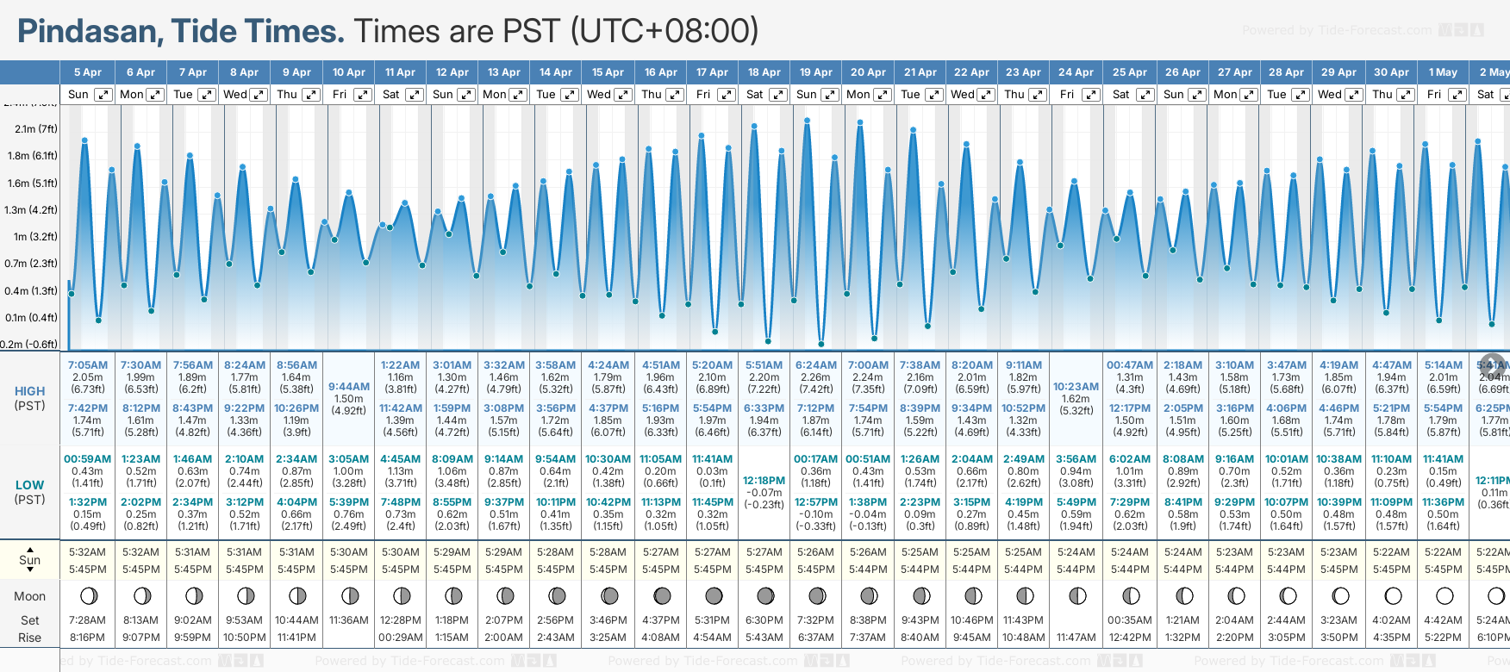This screenshot has width=1510, height=672.
Task: Click the expand icon for Sun 5 Apr
Action: point(103,95)
